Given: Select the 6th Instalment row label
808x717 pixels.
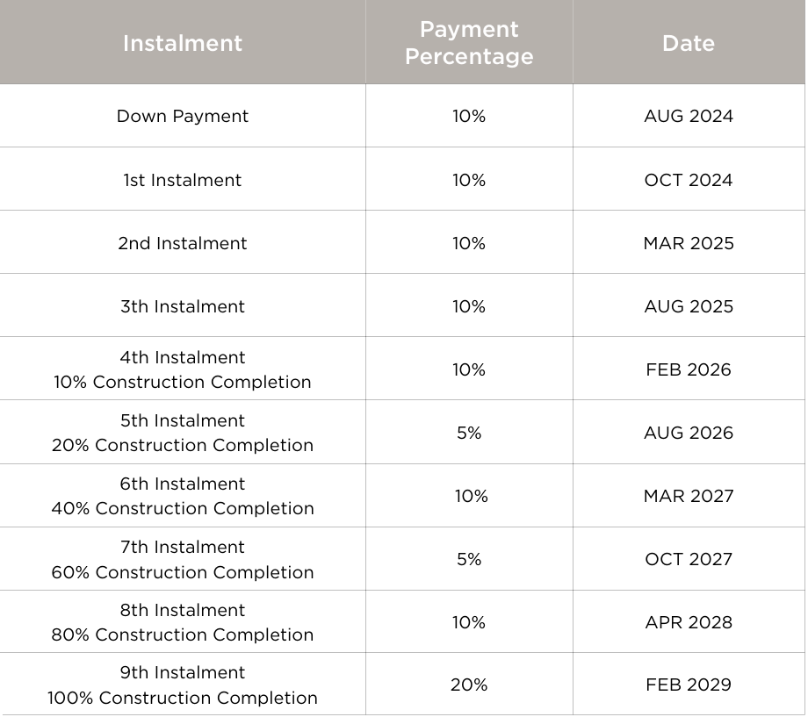Looking at the screenshot, I should coord(183,484).
